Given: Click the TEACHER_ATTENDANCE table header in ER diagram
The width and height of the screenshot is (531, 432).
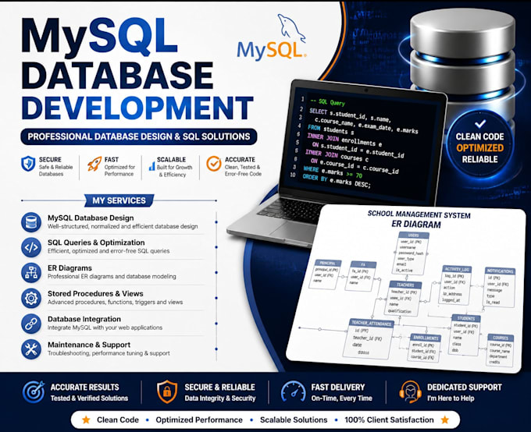Looking at the screenshot, I should 371,324.
